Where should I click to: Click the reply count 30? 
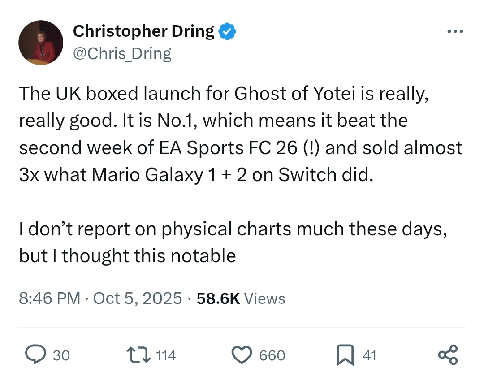(61, 355)
